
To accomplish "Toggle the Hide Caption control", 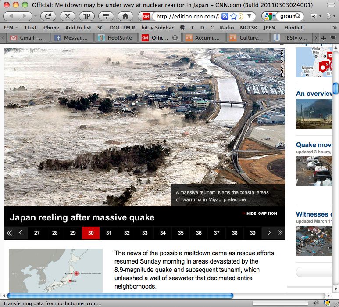I will coord(260,213).
